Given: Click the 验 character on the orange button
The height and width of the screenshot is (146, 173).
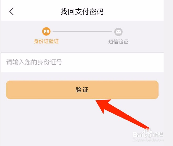Looking at the screenshot, I should (x=79, y=90).
